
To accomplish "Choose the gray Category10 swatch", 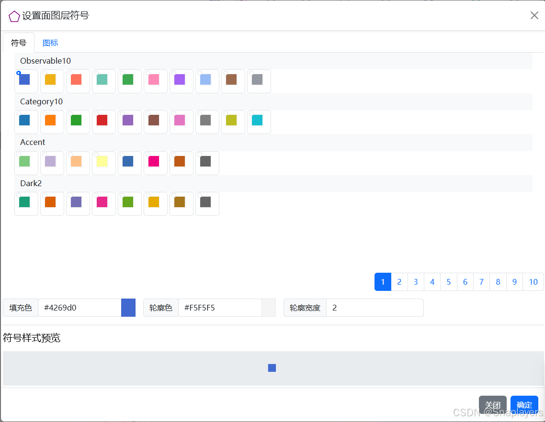I will (207, 122).
